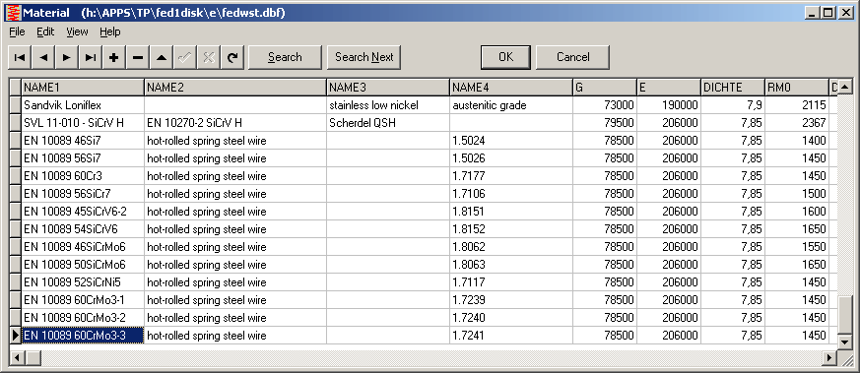Go to next record arrow
860x373 pixels.
pyautogui.click(x=67, y=57)
